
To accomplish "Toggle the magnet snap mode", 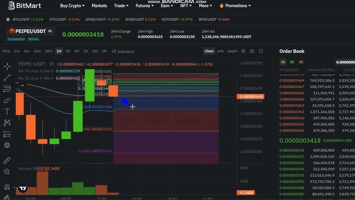I will [x=7, y=187].
